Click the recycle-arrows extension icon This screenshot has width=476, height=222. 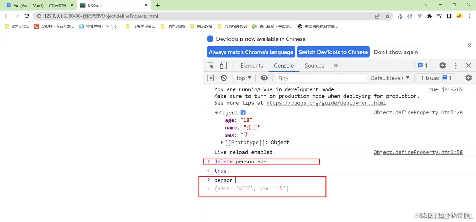(400, 16)
